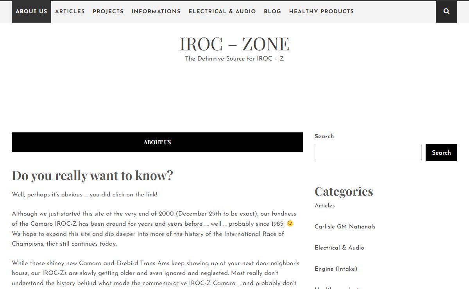469x289 pixels.
Task: Open the search magnifier icon in navbar
Action: pos(446,12)
